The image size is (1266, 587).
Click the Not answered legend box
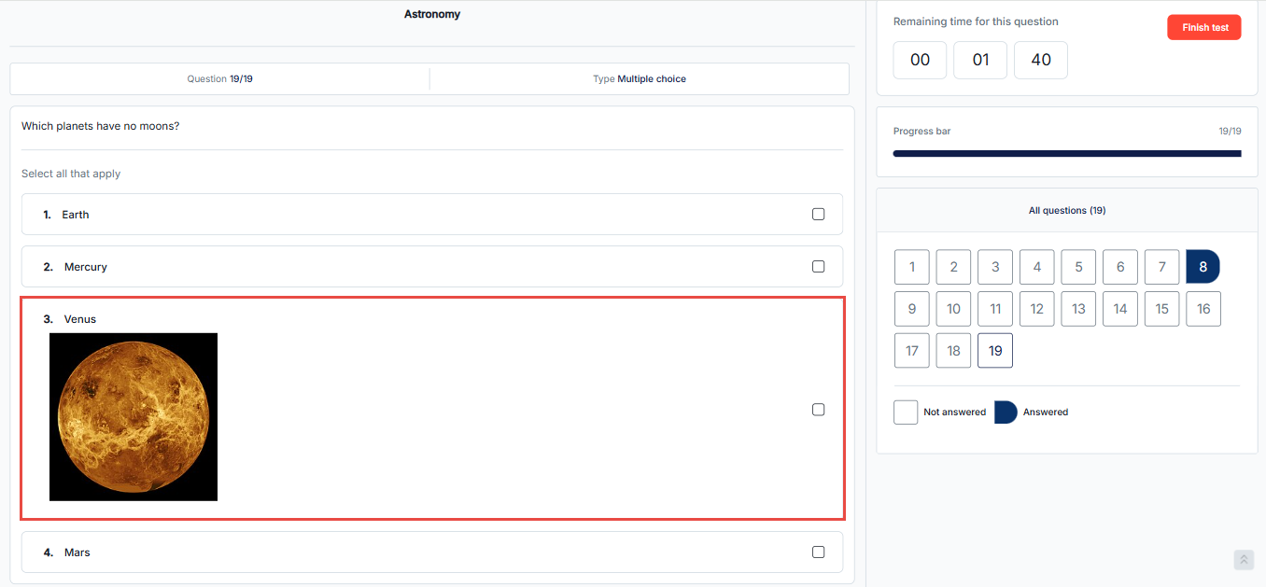(x=906, y=412)
